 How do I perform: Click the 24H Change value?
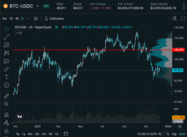click(100, 8)
